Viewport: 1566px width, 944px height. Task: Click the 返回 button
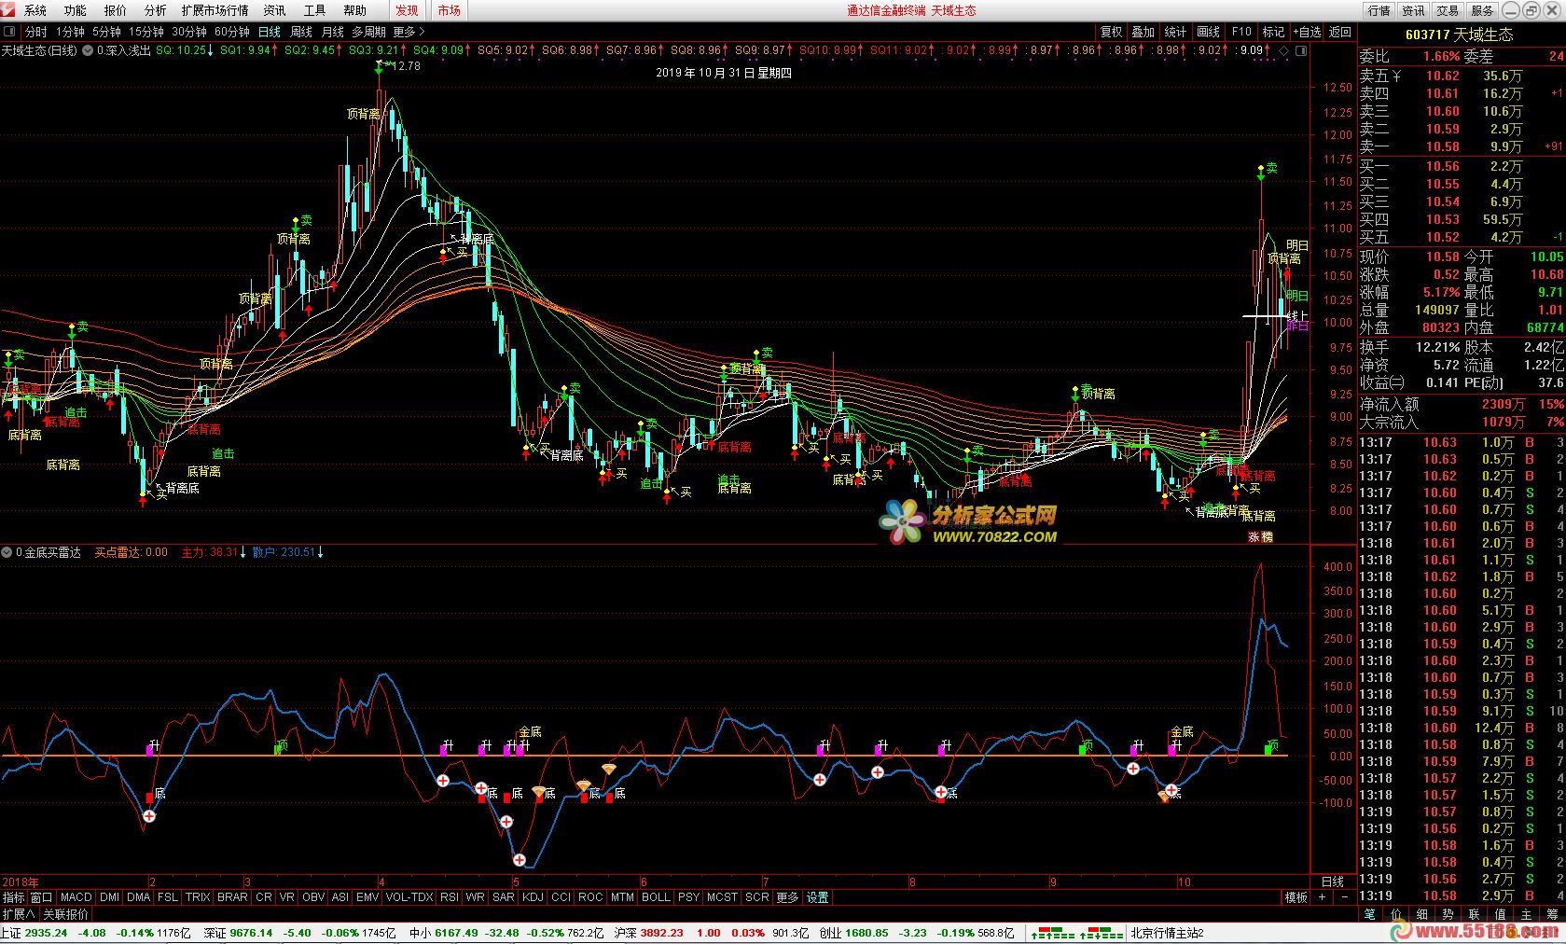point(1340,32)
